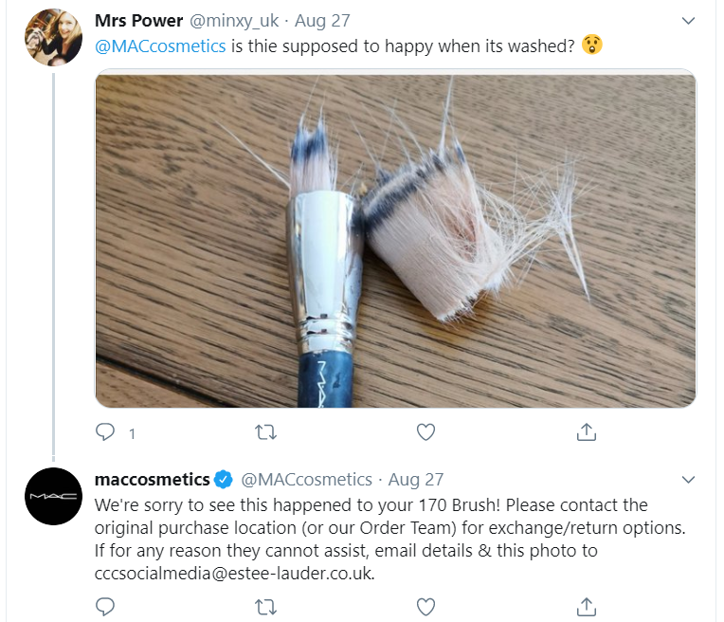Image resolution: width=724 pixels, height=622 pixels.
Task: Reply to Mrs Power's tweet
Action: click(105, 432)
